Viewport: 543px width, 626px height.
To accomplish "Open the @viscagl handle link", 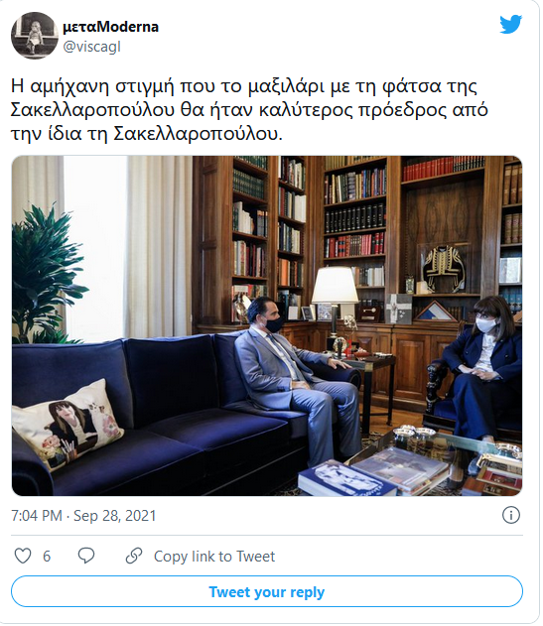I will coord(91,47).
